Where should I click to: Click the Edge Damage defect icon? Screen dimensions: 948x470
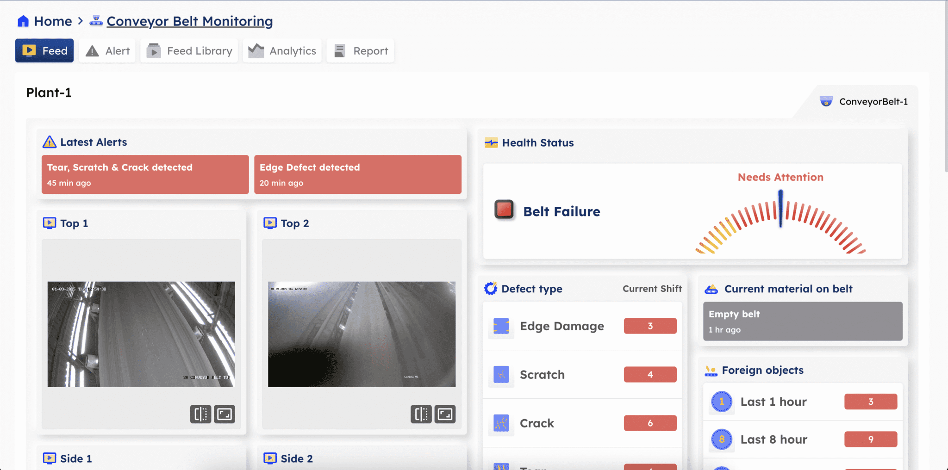501,326
